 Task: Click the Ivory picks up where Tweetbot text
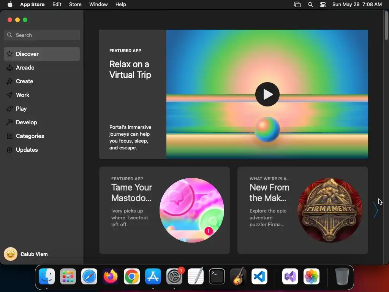(x=130, y=217)
